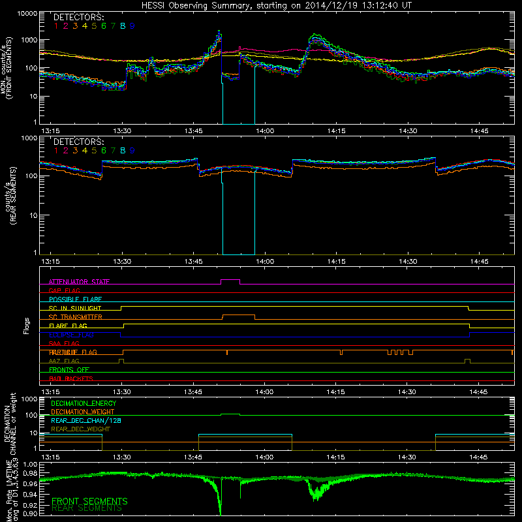
Task: Click yellow detector 4 in rear segments legend
Action: 85,151
